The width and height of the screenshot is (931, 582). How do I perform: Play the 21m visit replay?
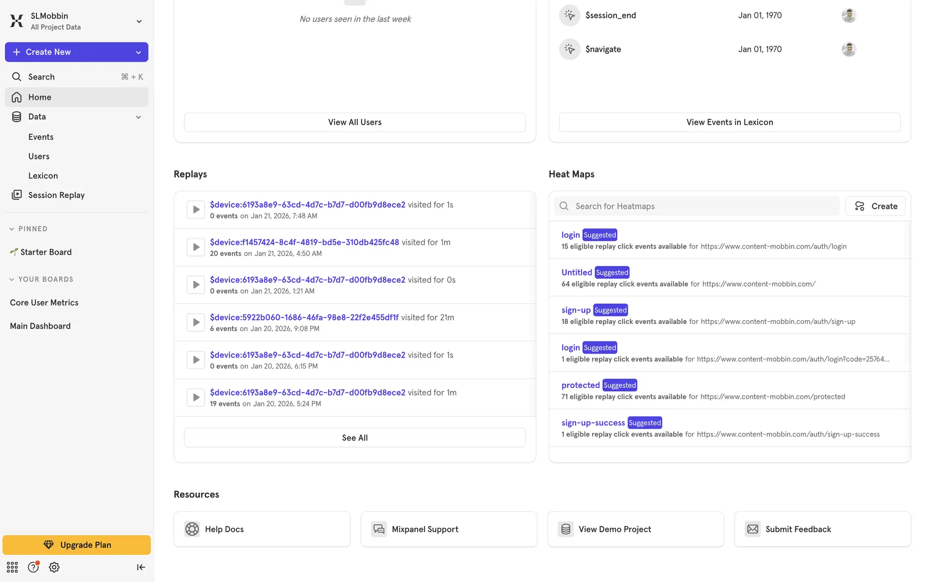click(x=196, y=322)
